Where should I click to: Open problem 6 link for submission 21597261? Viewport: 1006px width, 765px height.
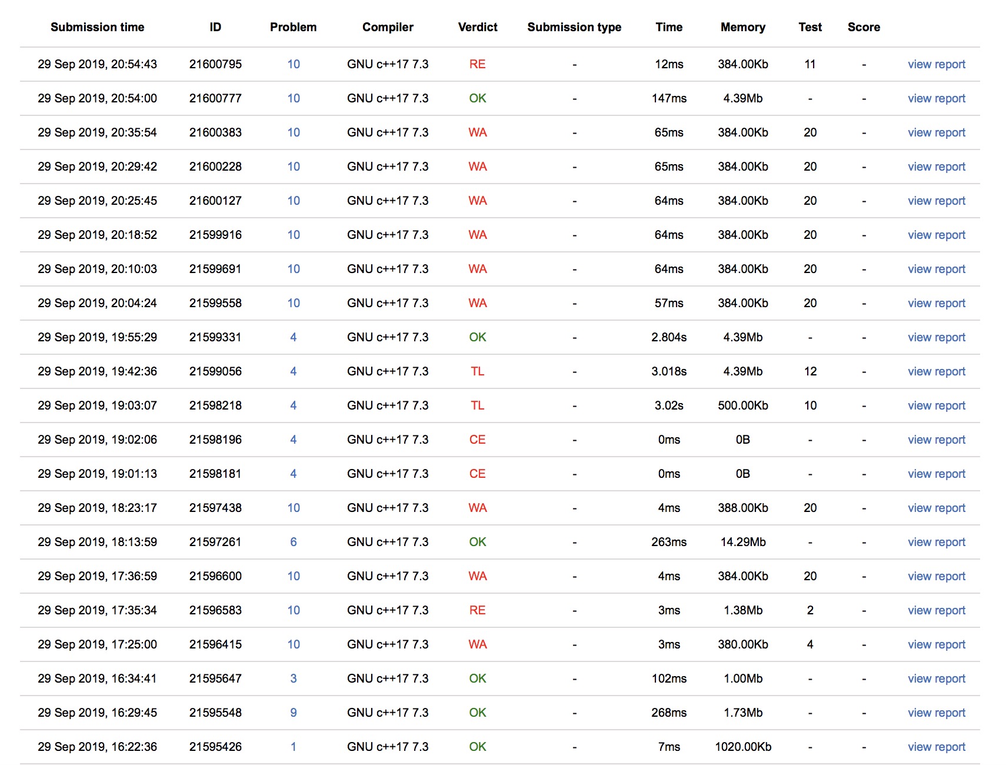click(x=293, y=542)
